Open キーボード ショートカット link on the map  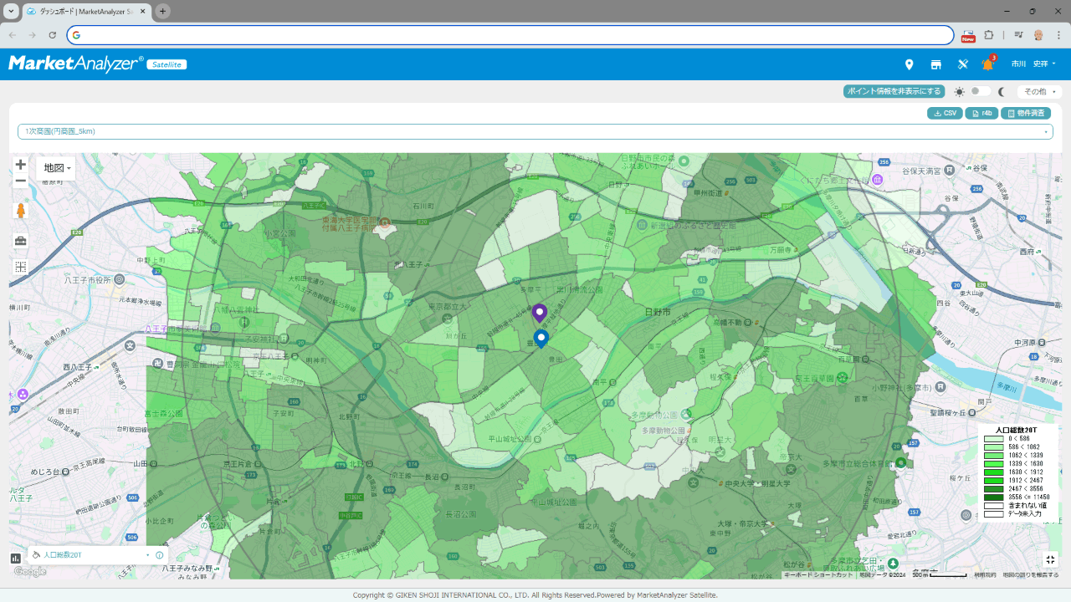pyautogui.click(x=819, y=575)
